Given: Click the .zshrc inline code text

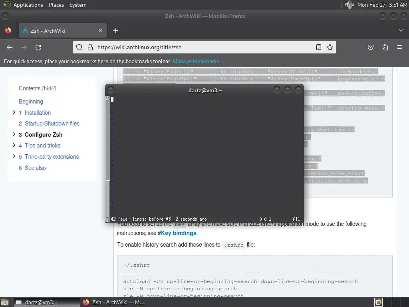Looking at the screenshot, I should [234, 245].
